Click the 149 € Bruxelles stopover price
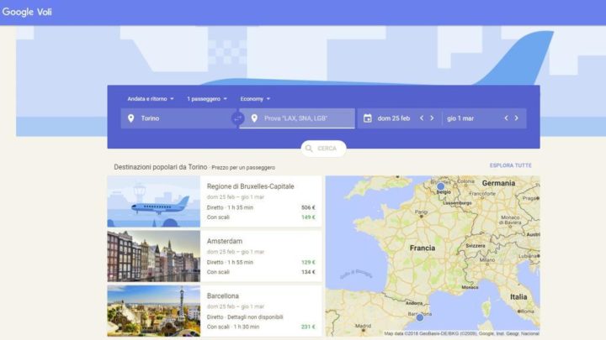 [308, 217]
